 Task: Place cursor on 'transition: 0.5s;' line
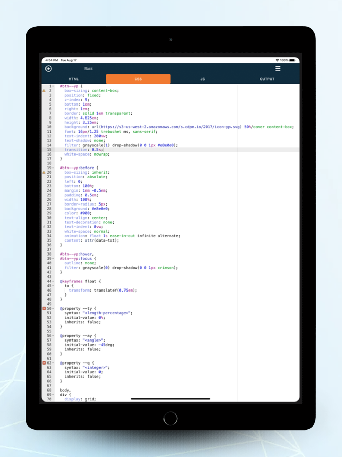(x=84, y=150)
